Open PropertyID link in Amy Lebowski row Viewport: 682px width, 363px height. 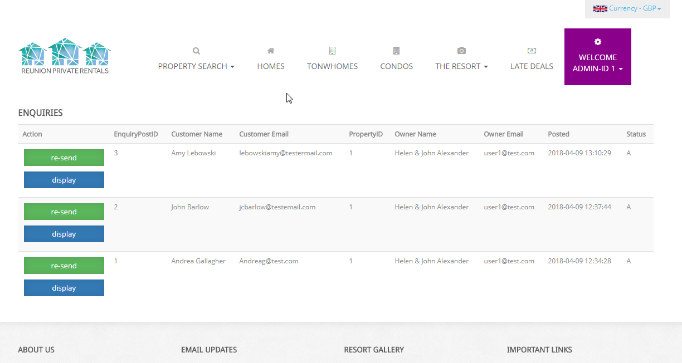(351, 153)
